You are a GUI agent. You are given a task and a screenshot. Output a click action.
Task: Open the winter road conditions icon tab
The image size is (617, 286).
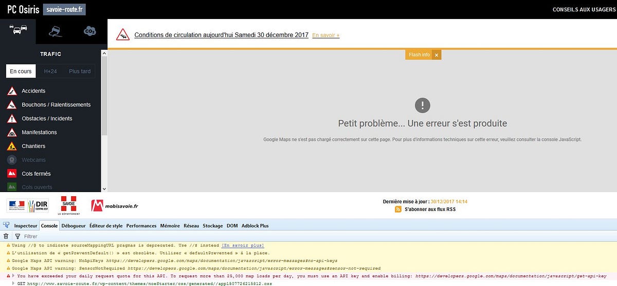click(55, 32)
